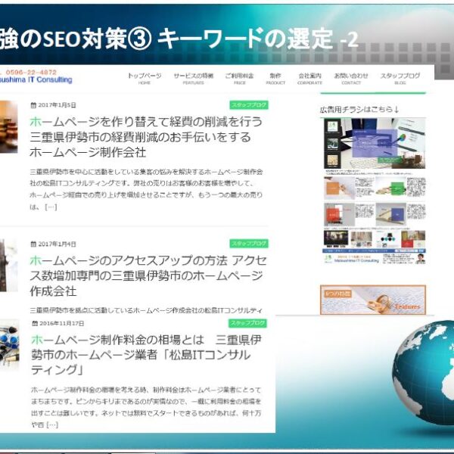Viewport: 454px width, 454px height.
Task: Open the トップページ menu item
Action: point(144,78)
